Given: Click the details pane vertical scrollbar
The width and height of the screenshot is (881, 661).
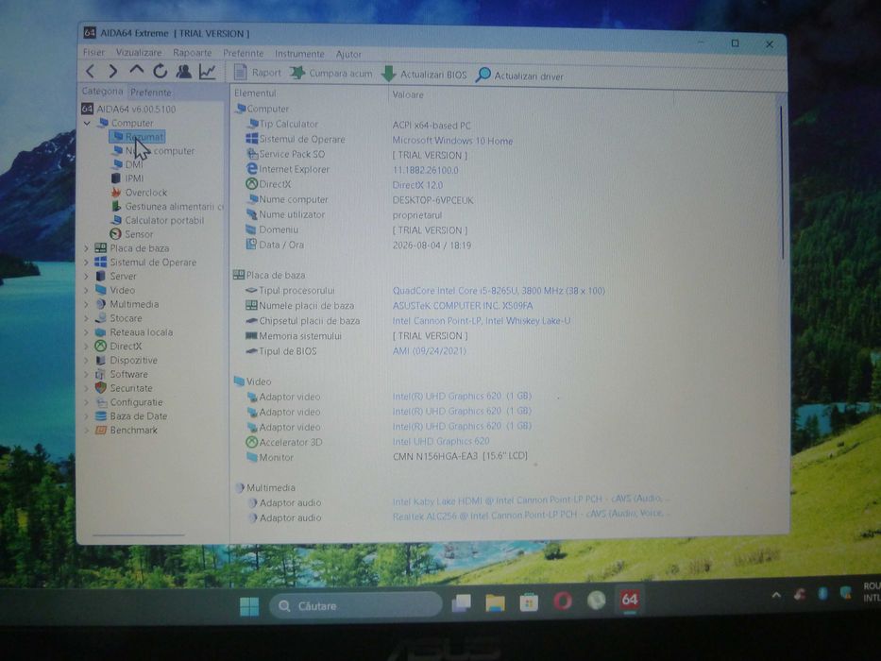Looking at the screenshot, I should (x=781, y=182).
